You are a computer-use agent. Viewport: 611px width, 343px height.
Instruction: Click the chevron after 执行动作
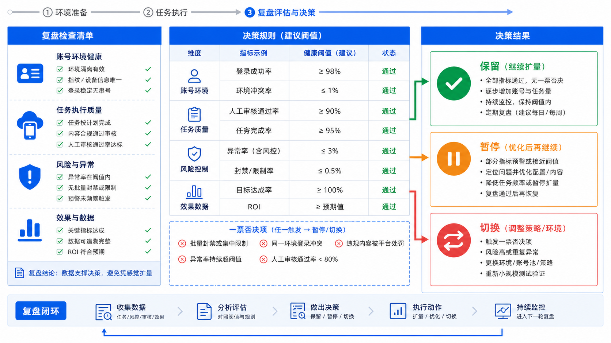point(474,311)
